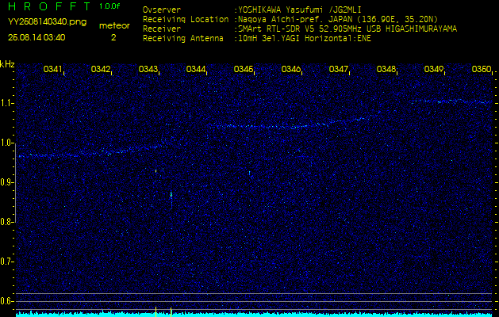This screenshot has width=499, height=317.
Task: Select the 0343 time label
Action: pos(148,69)
